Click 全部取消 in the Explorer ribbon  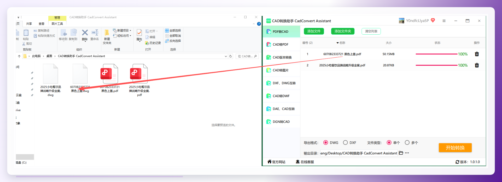pyautogui.click(x=173, y=36)
